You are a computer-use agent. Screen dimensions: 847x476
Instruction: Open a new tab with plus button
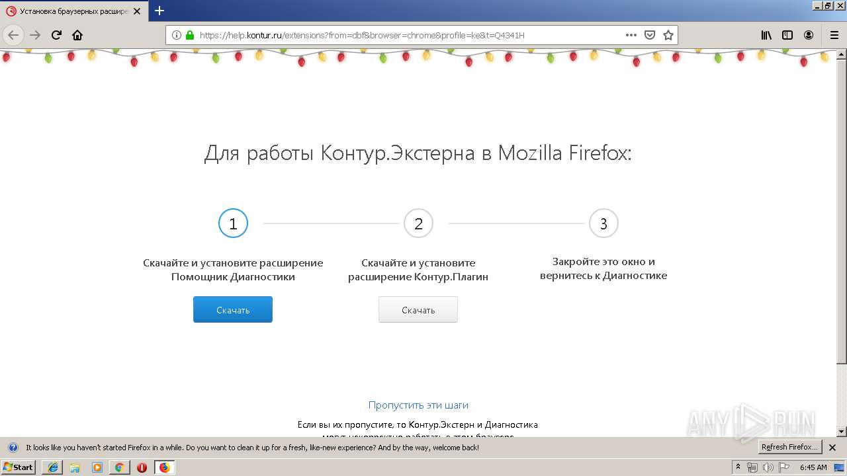[159, 11]
